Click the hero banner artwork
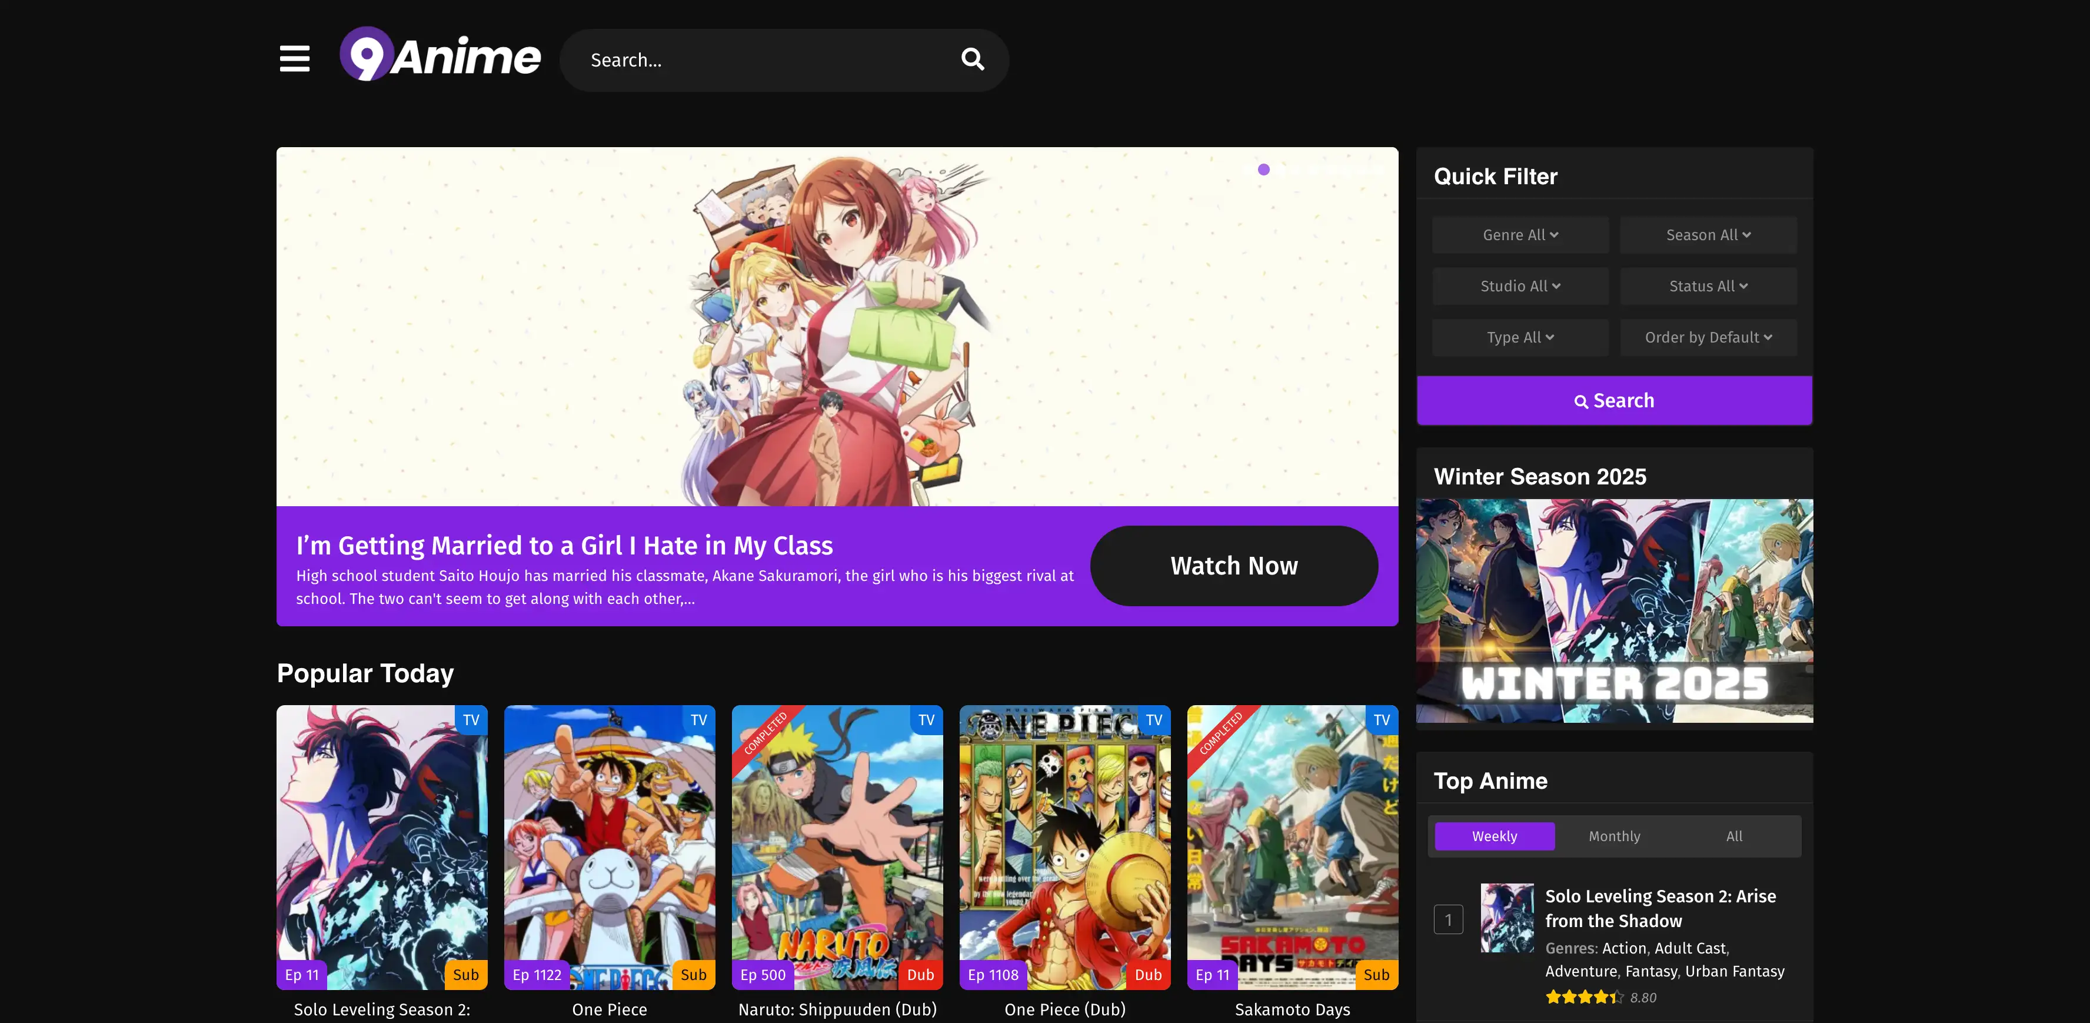Viewport: 2090px width, 1023px height. click(837, 325)
